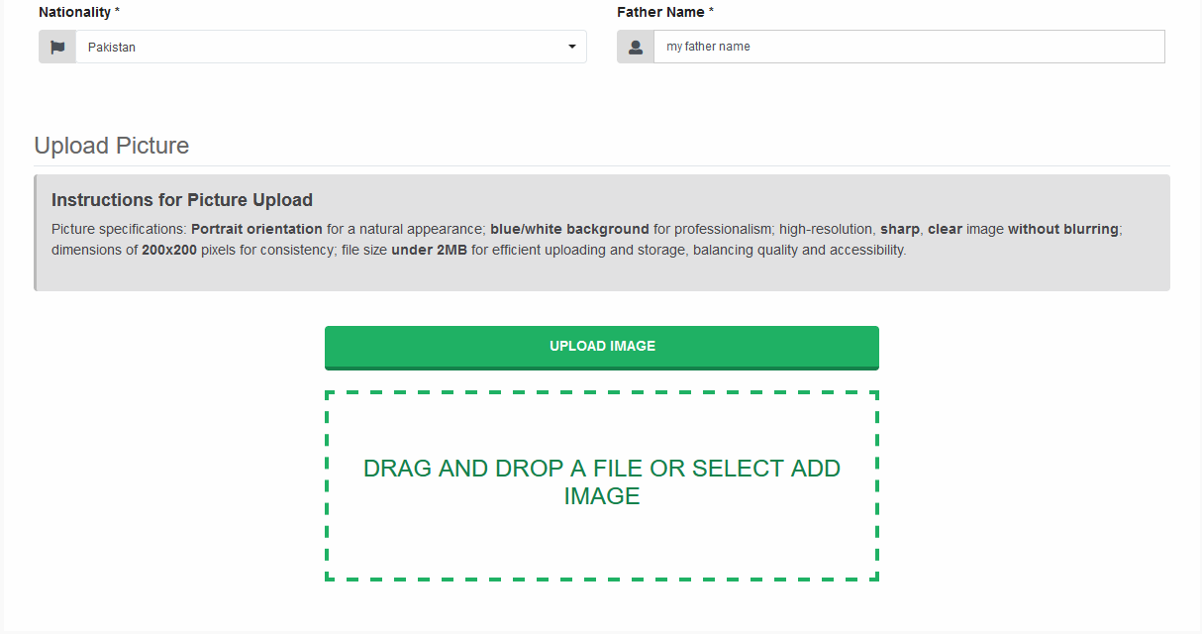Click the bold 'blue/white background' text
The image size is (1202, 634).
(569, 229)
